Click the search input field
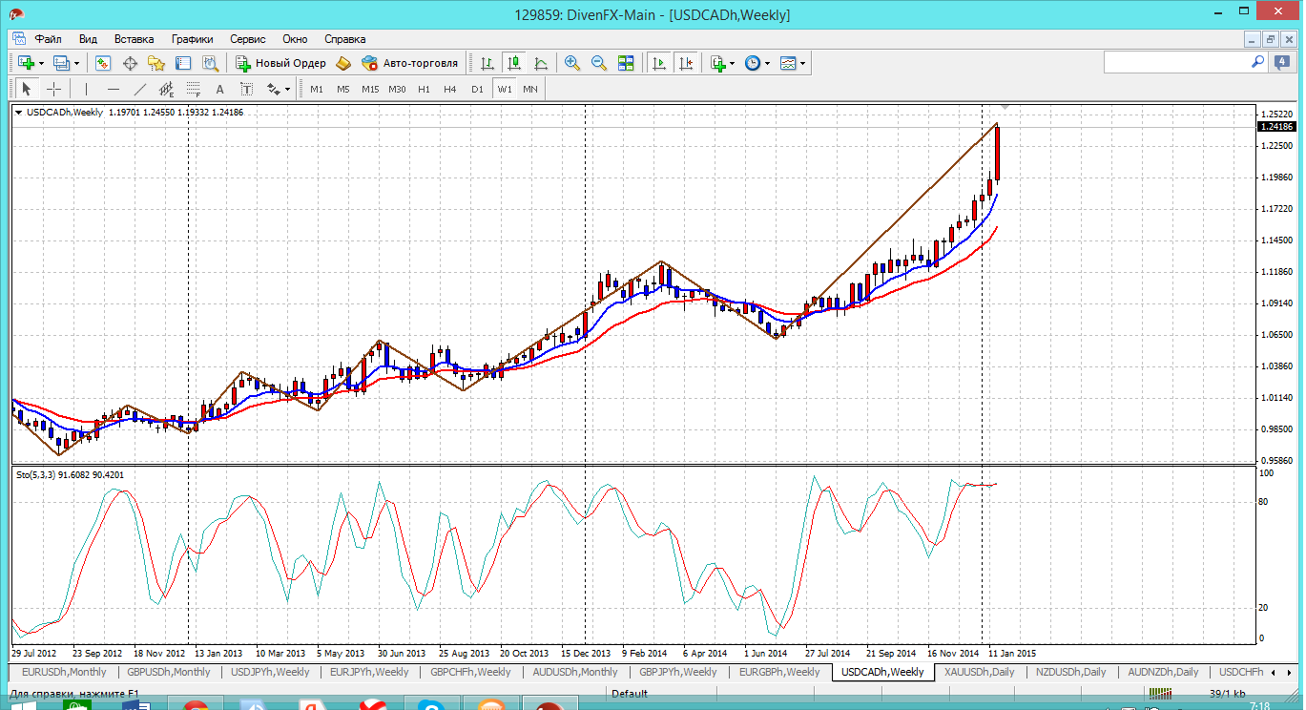1306x710 pixels. (x=1175, y=62)
